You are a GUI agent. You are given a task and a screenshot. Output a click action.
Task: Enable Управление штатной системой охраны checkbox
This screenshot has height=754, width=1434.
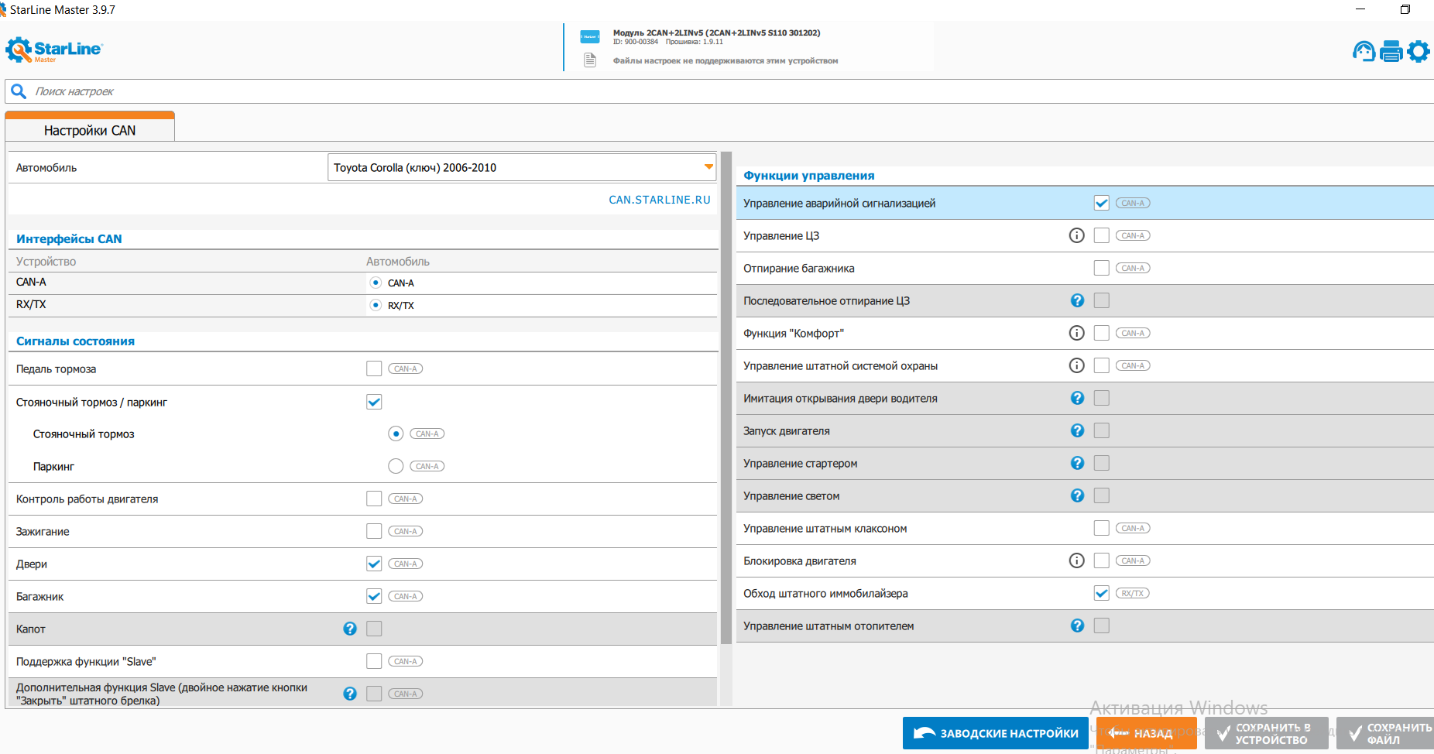pos(1101,365)
